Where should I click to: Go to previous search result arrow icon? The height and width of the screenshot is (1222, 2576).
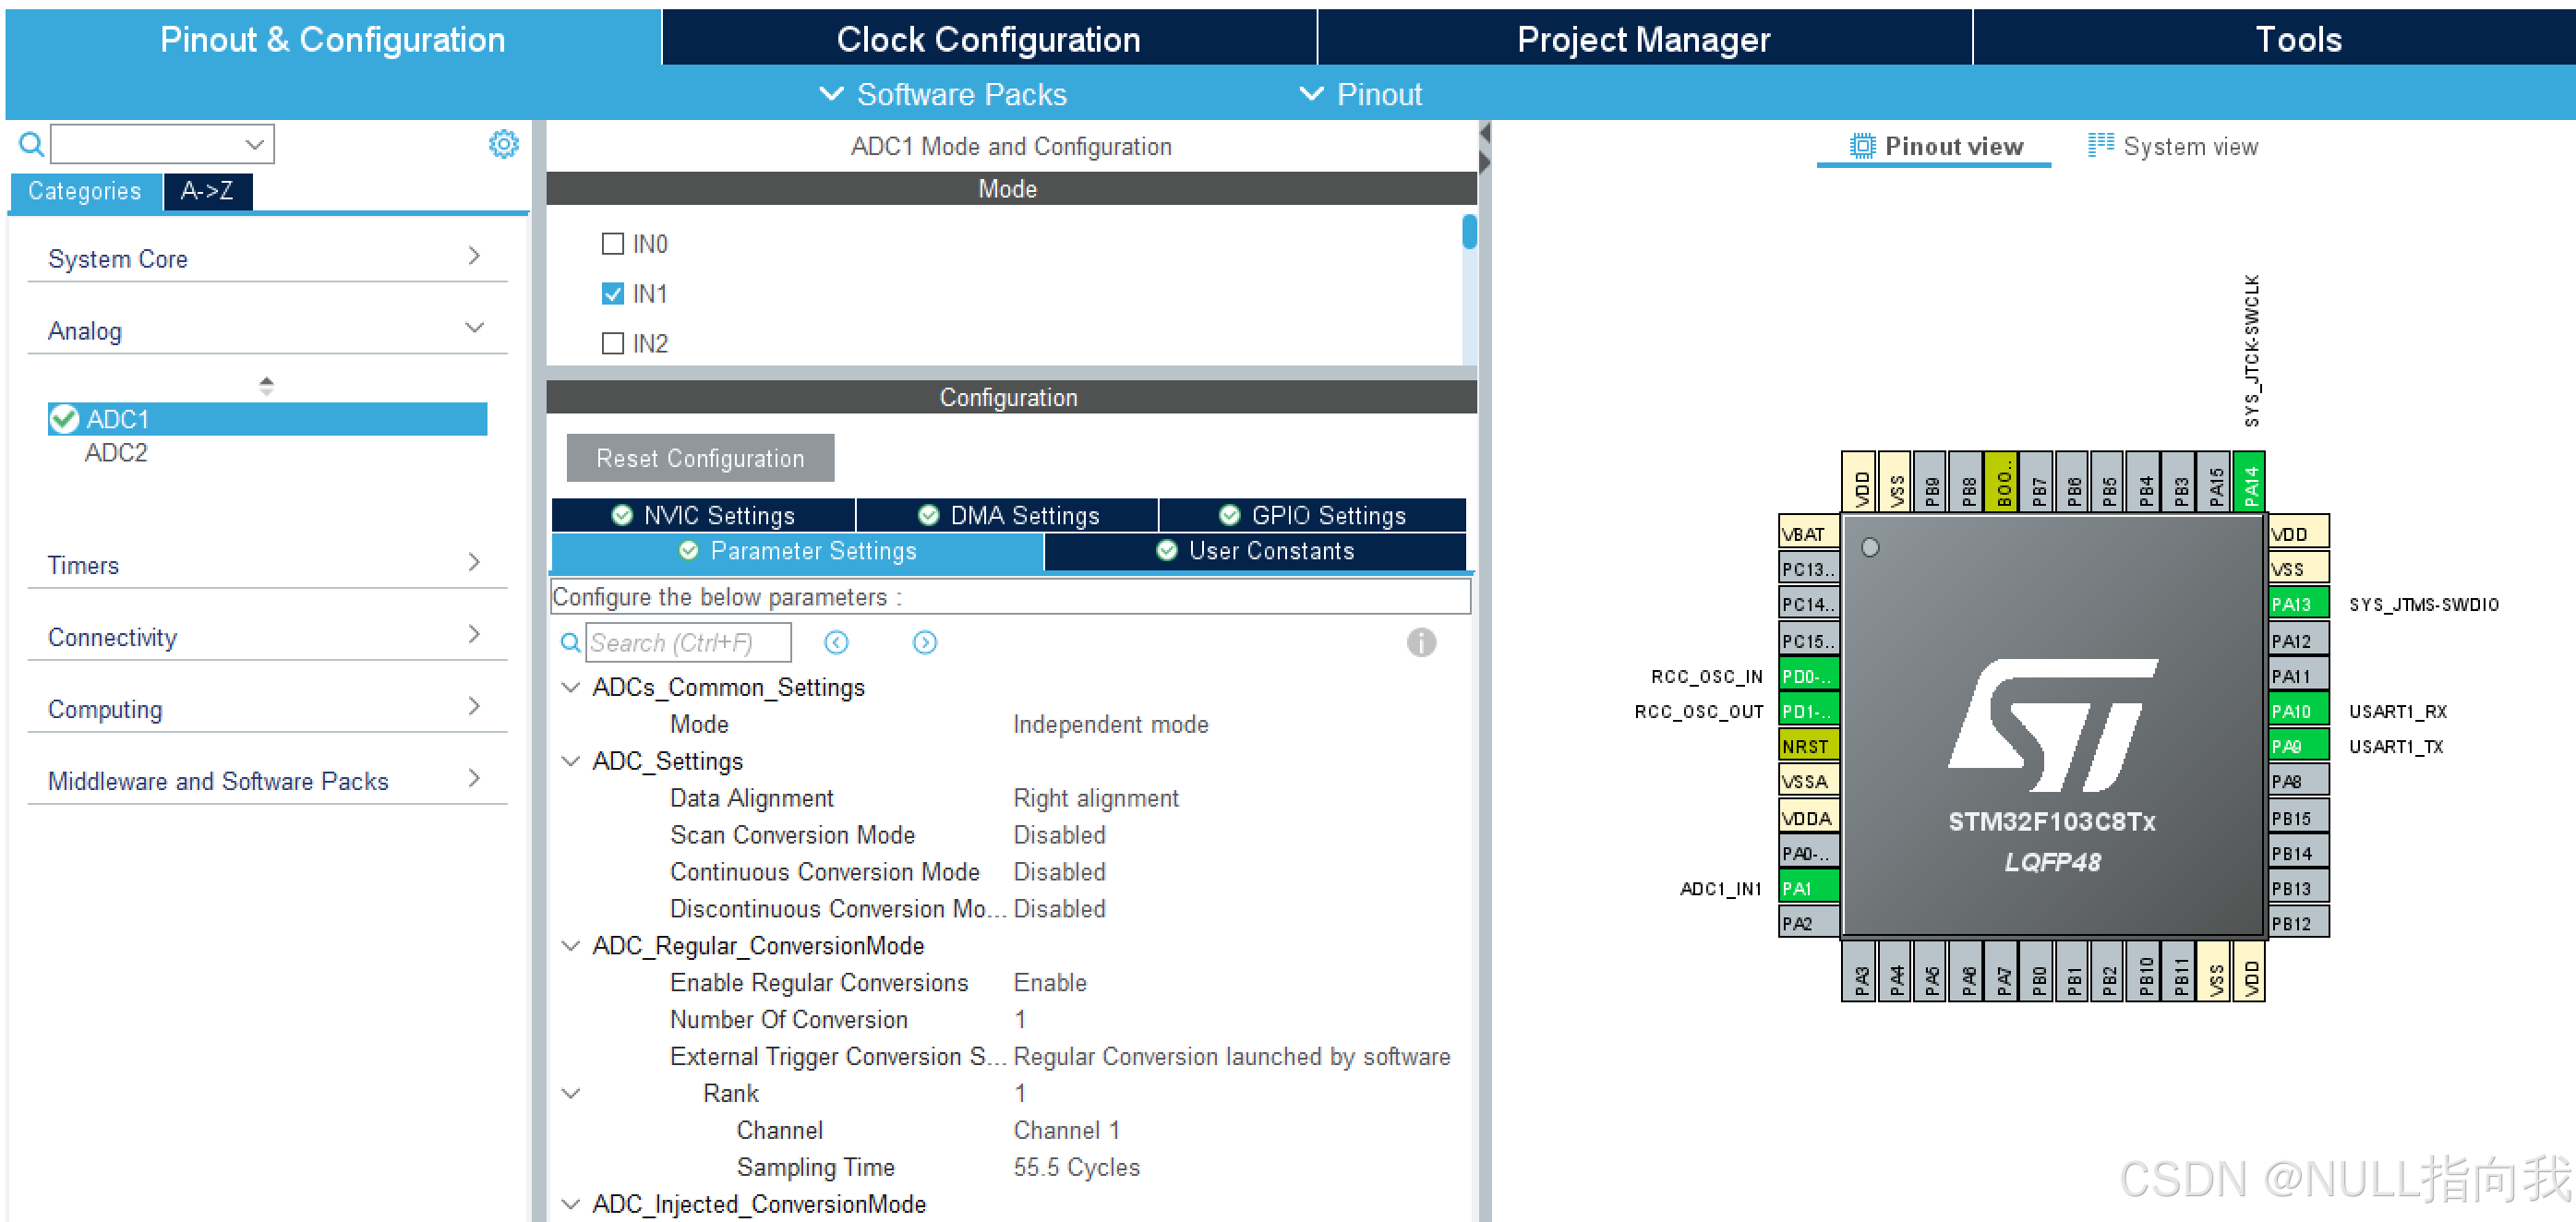click(x=836, y=642)
